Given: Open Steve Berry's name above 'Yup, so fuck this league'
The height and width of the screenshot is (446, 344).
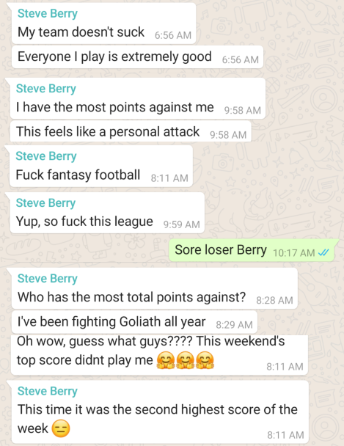Looking at the screenshot, I should [x=45, y=202].
